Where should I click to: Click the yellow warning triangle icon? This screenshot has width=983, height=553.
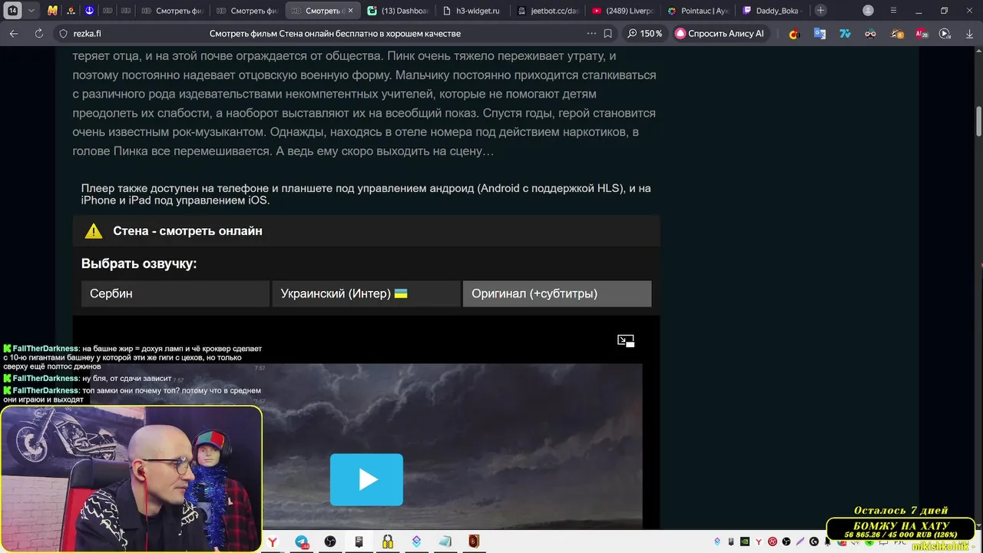point(94,230)
